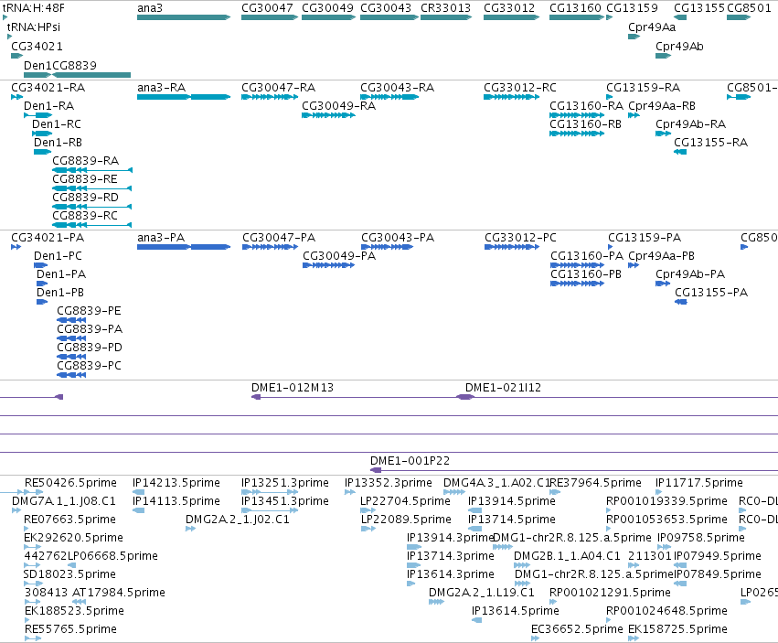Click the CG30043 gene label

pos(386,8)
